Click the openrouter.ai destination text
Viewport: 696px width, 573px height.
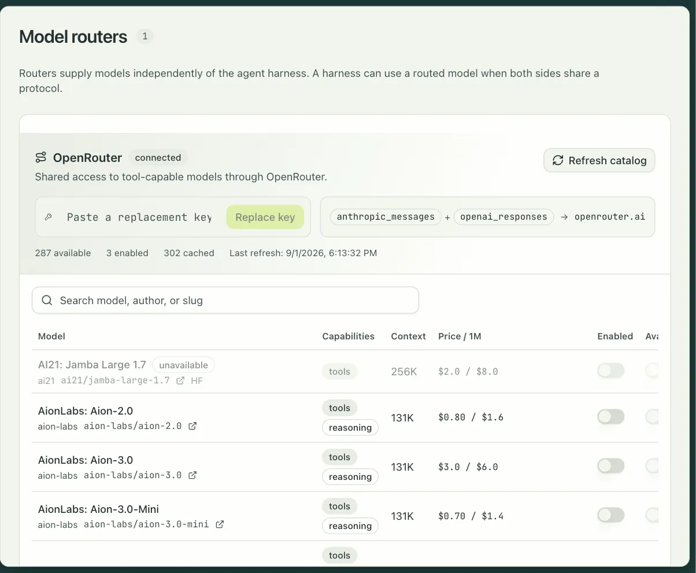pos(610,217)
